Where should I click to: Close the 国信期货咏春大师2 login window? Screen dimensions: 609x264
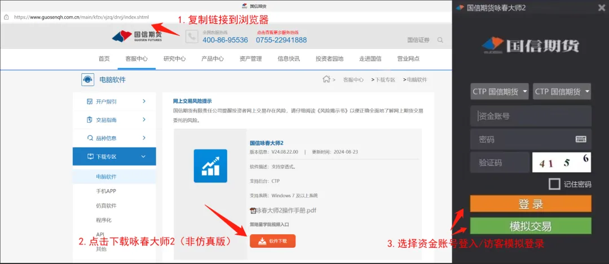point(601,8)
